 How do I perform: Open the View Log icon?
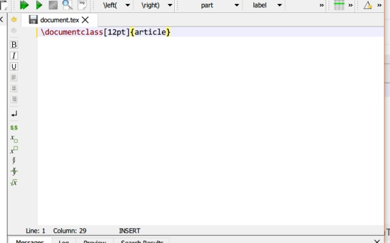82,5
